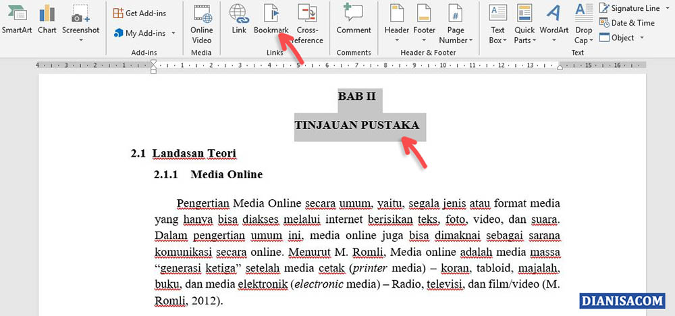Screen dimensions: 675x316
Task: Open the Footer menu
Action: [424, 20]
